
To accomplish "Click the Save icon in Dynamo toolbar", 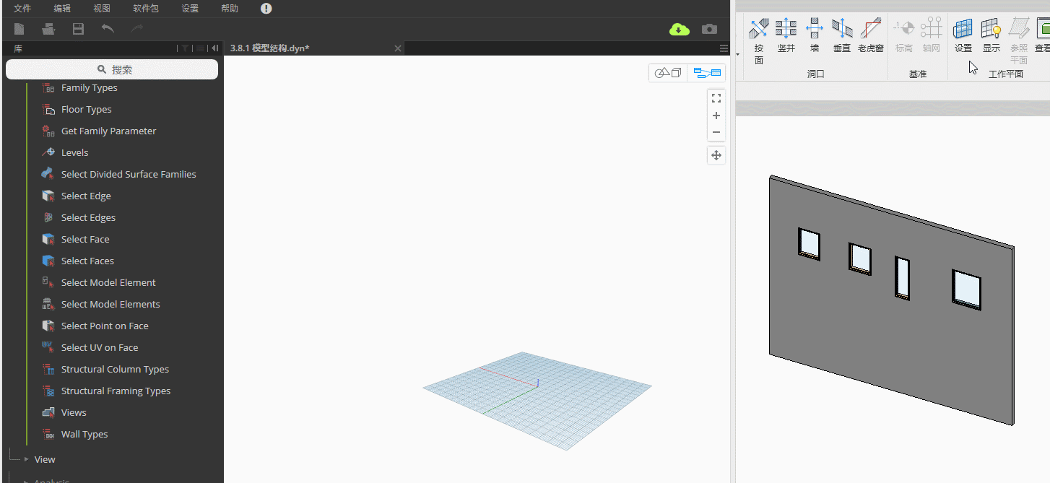I will tap(78, 29).
